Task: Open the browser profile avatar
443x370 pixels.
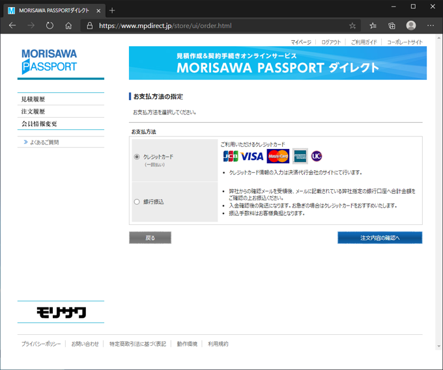Action: (411, 25)
